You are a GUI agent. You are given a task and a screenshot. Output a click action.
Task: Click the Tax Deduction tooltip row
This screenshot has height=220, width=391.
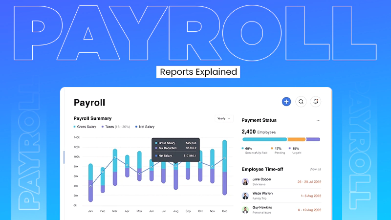175,148
